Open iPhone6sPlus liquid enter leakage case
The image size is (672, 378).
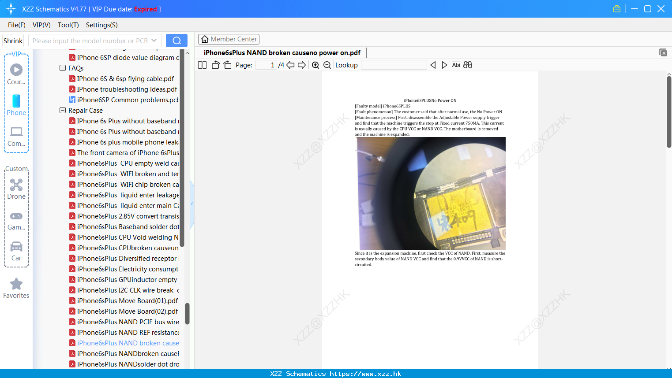click(x=128, y=195)
